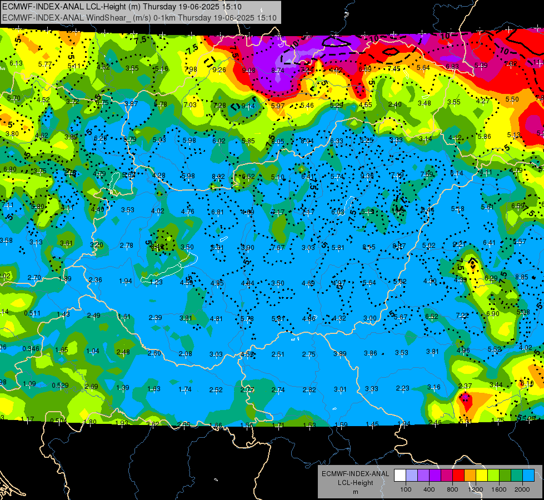The image size is (544, 500).
Task: Click the wind shear value '5.67'
Action: tap(401, 317)
